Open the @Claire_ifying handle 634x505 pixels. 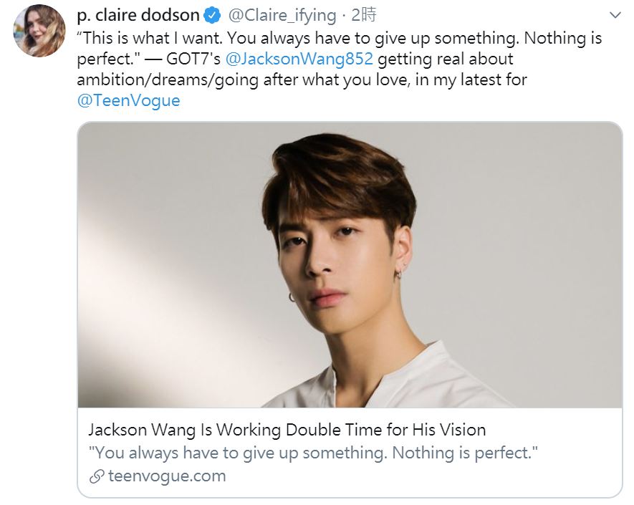pyautogui.click(x=282, y=16)
